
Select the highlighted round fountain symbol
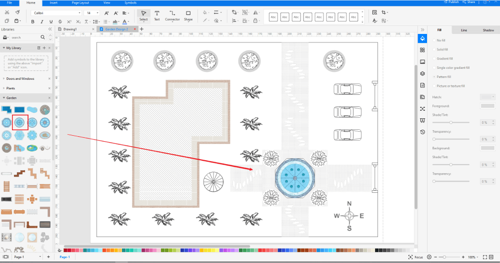[x=20, y=122]
